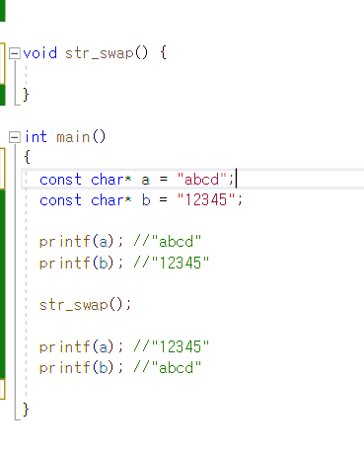Click the "void" keyword of str_swap
364x456 pixels.
click(x=40, y=53)
